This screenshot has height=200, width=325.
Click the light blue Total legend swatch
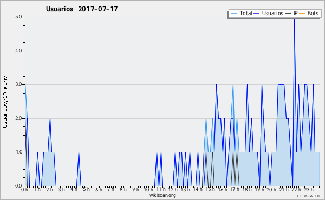click(x=233, y=14)
